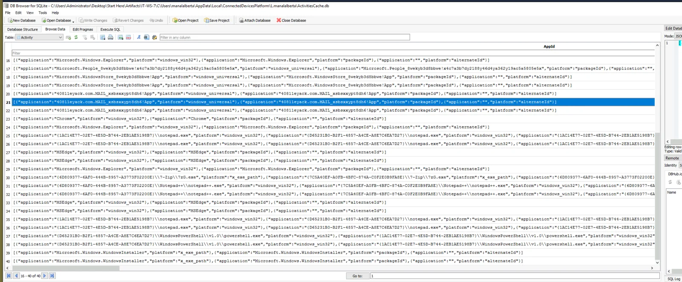Select the Browse Data tab
The height and width of the screenshot is (282, 682).
point(55,29)
